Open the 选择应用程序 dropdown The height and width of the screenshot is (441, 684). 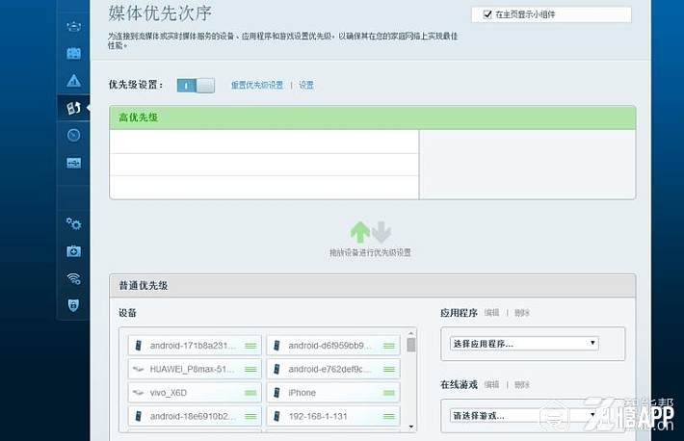pos(524,344)
